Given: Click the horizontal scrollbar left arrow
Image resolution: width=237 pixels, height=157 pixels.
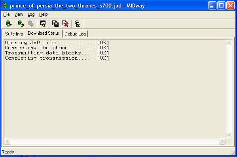Looking at the screenshot, I should [x=8, y=141].
